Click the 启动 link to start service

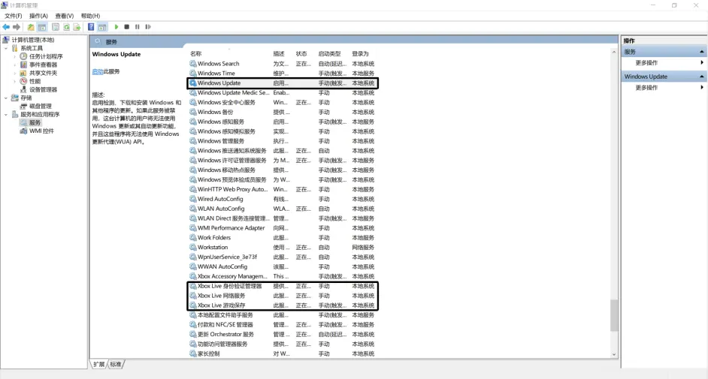click(x=98, y=71)
